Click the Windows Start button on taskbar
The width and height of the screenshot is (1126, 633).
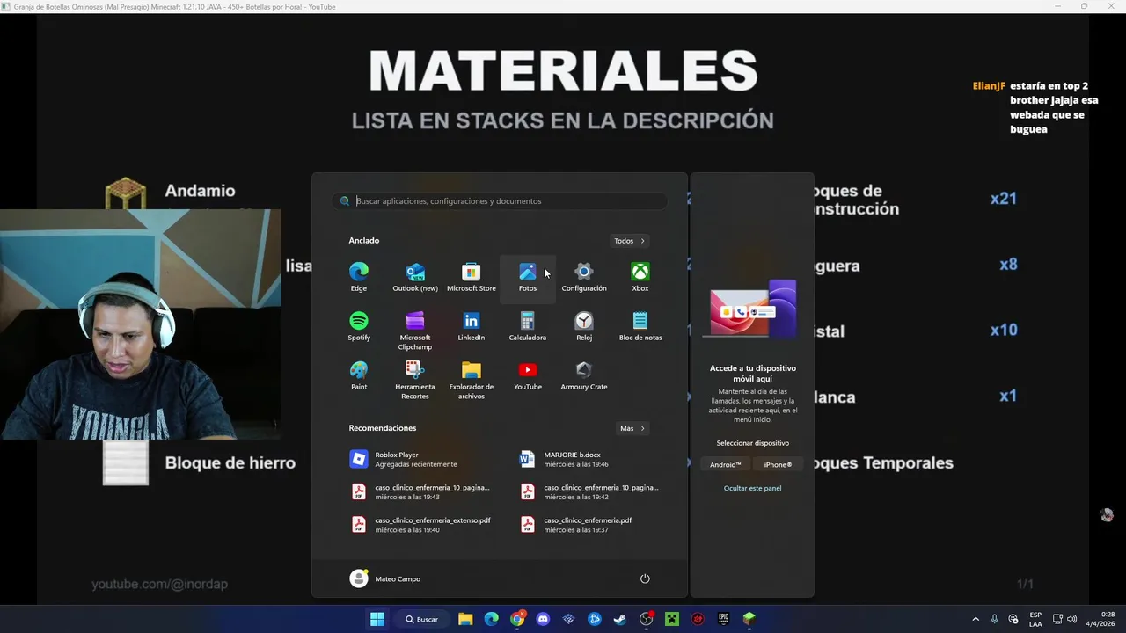click(x=377, y=619)
